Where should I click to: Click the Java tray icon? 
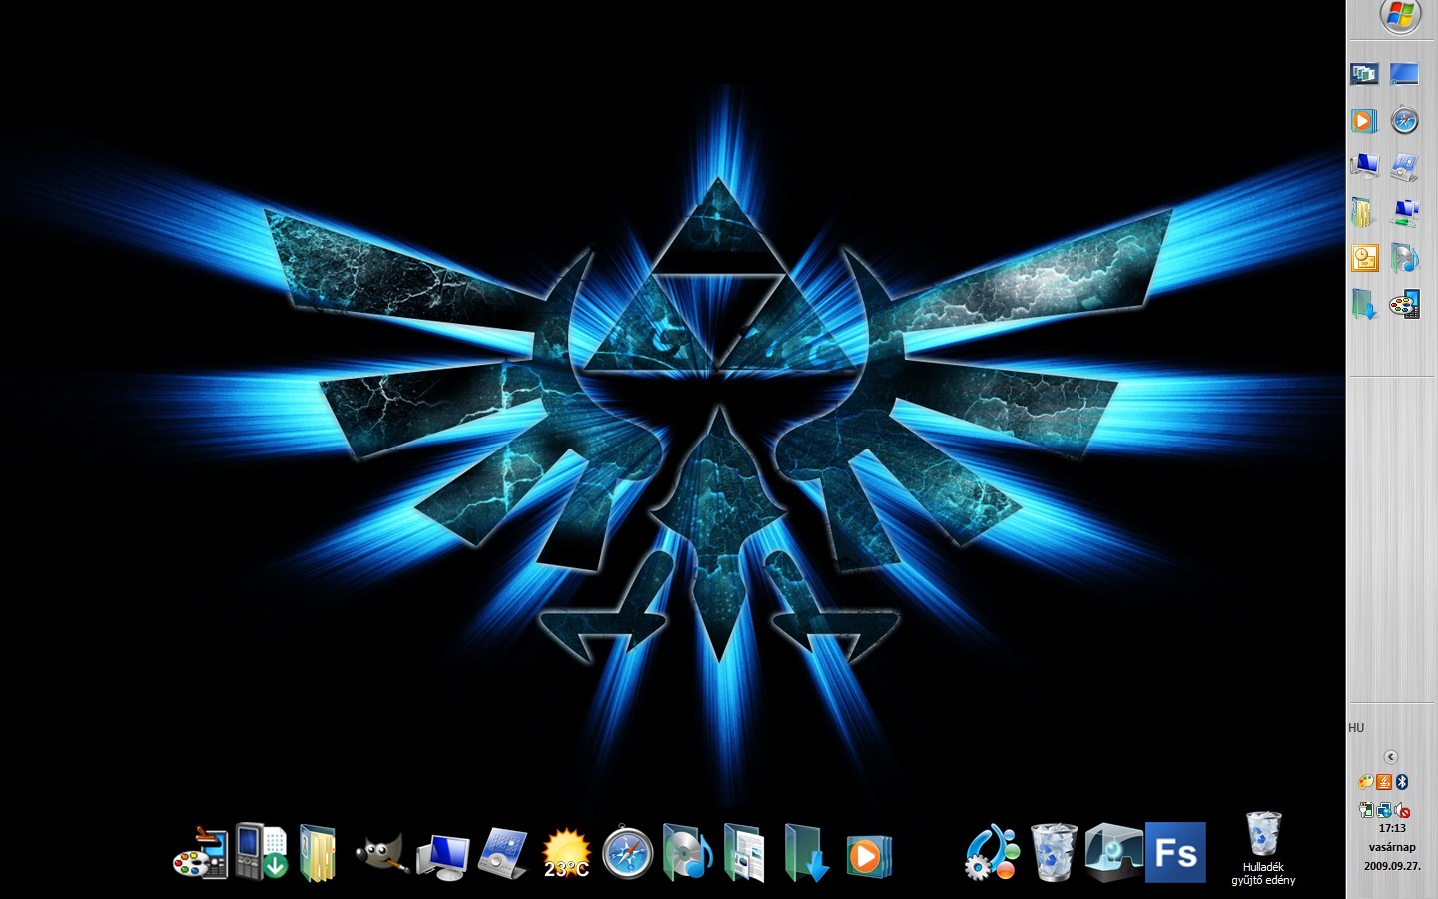[1384, 782]
